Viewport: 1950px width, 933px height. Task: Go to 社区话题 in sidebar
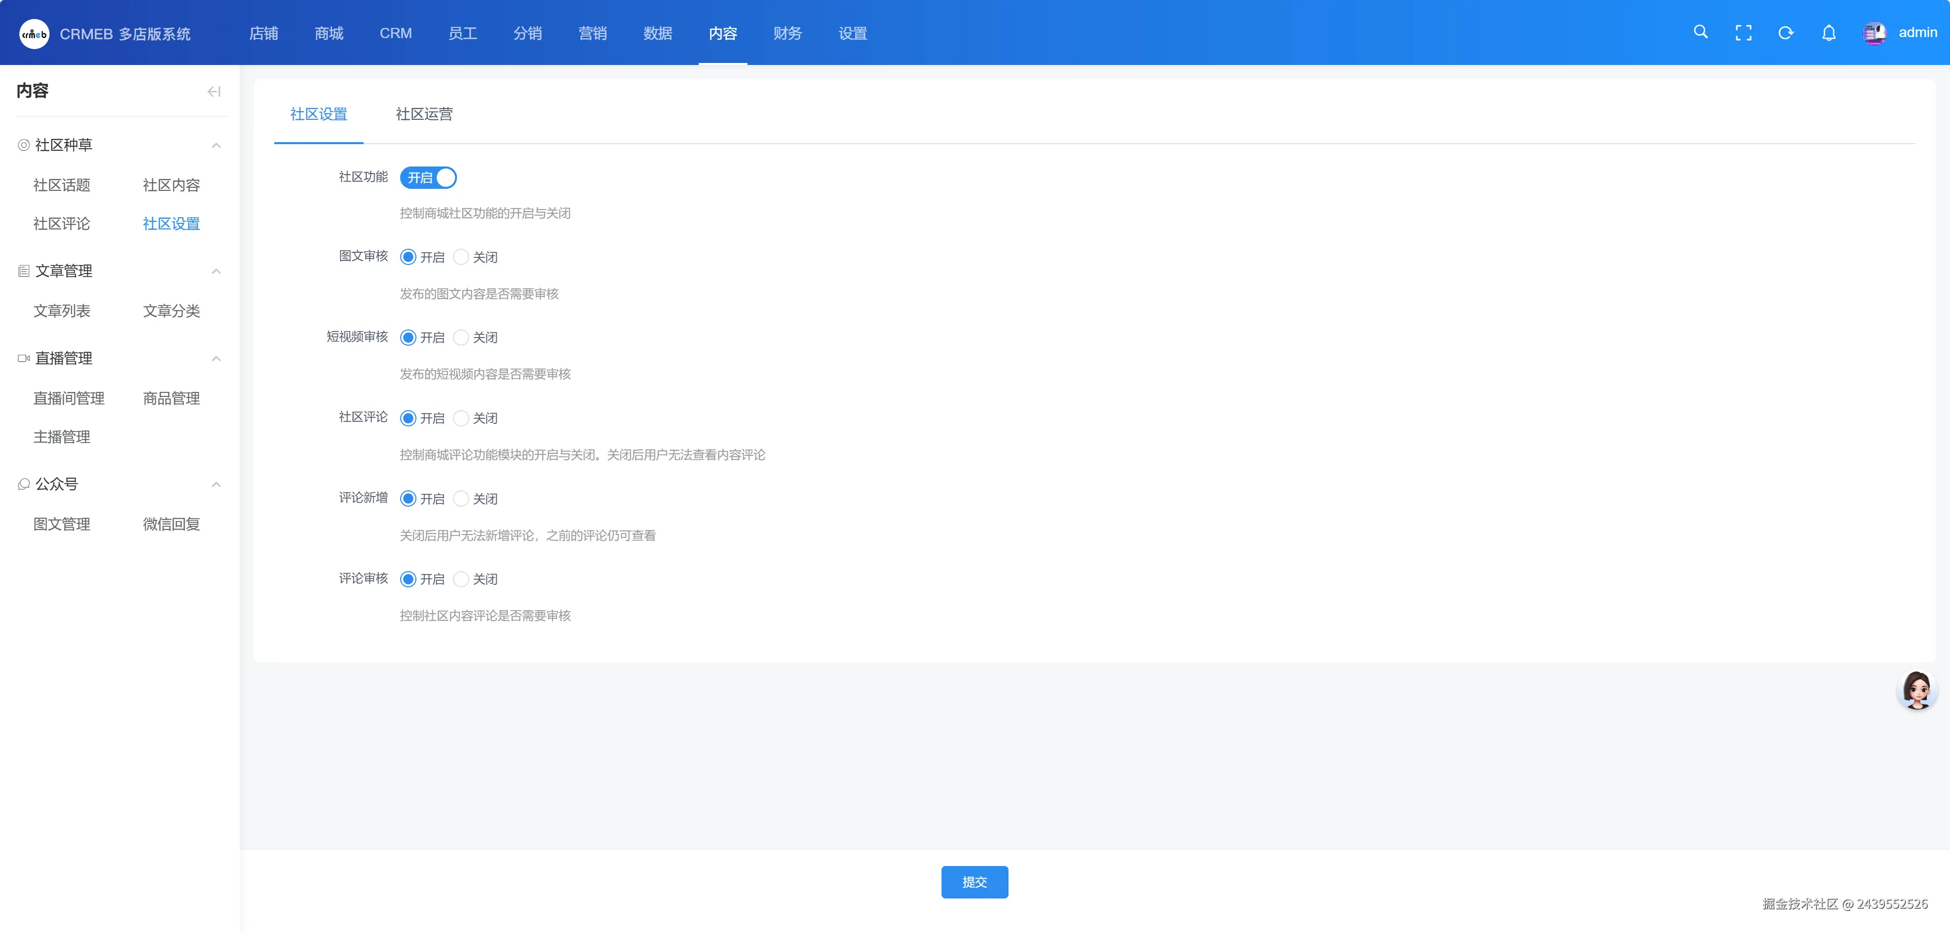click(x=61, y=185)
